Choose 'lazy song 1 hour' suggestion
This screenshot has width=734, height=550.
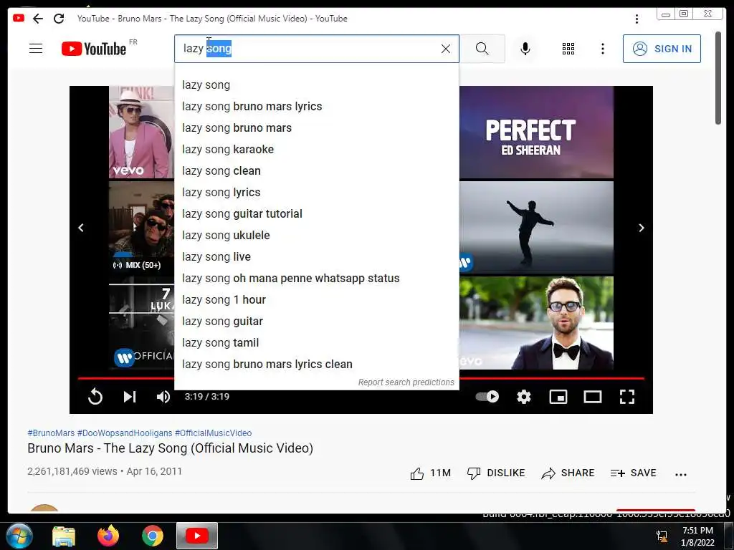coord(316,300)
